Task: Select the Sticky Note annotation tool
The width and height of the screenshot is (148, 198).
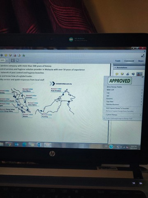Action: tap(117, 74)
